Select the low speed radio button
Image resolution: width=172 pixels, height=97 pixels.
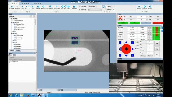click(135, 42)
